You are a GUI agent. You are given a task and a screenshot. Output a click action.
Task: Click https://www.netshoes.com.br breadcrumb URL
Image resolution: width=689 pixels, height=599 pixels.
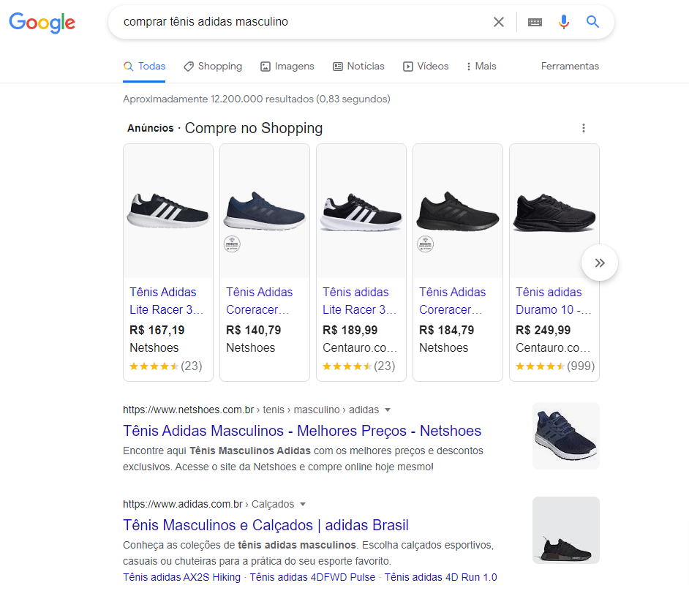(x=189, y=410)
